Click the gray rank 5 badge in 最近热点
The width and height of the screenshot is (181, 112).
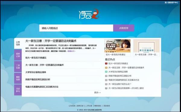[106, 80]
